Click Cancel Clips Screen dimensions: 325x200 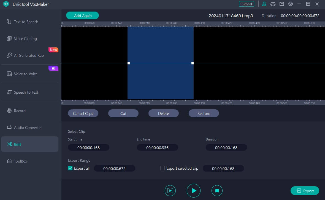(83, 113)
